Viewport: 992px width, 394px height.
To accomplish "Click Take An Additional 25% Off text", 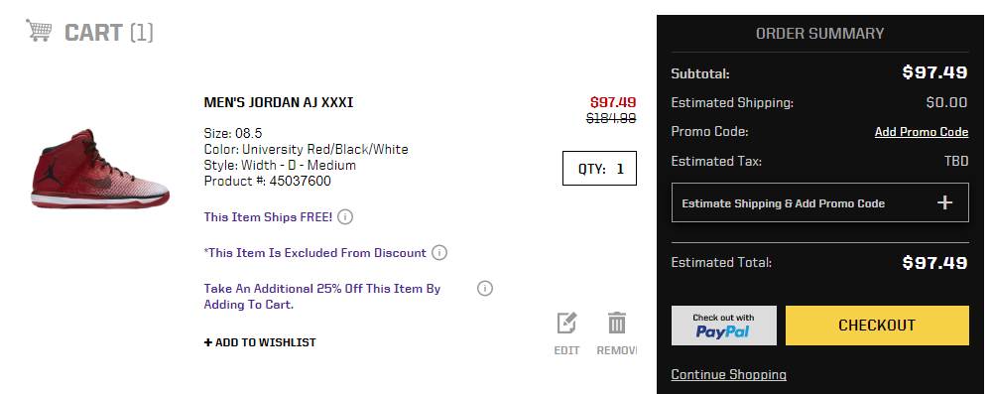I will pos(322,297).
